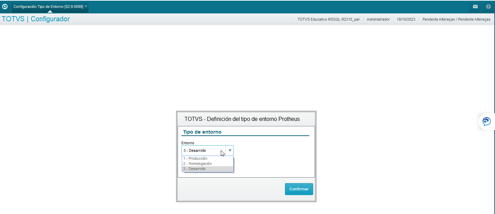Choose 1 - Producción from the list

pyautogui.click(x=208, y=159)
